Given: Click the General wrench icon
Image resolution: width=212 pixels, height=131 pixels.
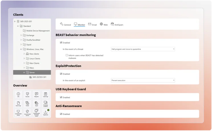Looking at the screenshot, I should coord(62,24).
